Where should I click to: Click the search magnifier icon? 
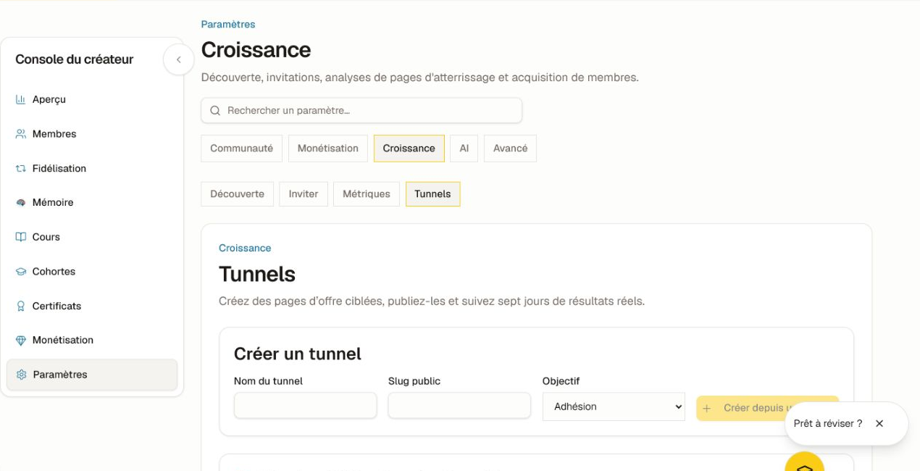tap(215, 111)
